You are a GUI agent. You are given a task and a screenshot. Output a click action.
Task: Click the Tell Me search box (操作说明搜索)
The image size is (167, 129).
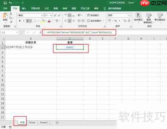(115, 8)
